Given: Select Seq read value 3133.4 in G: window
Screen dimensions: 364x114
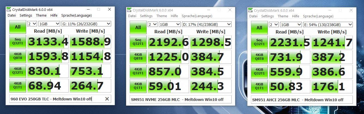Looking at the screenshot, I should [48, 42].
